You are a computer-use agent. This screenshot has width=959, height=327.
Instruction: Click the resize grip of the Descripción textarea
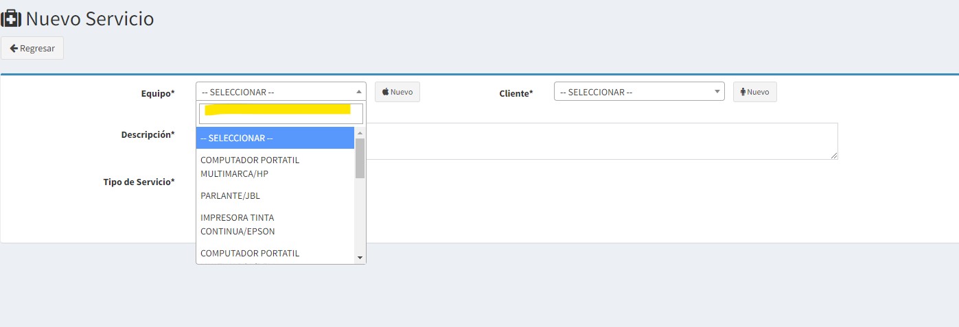(x=834, y=156)
